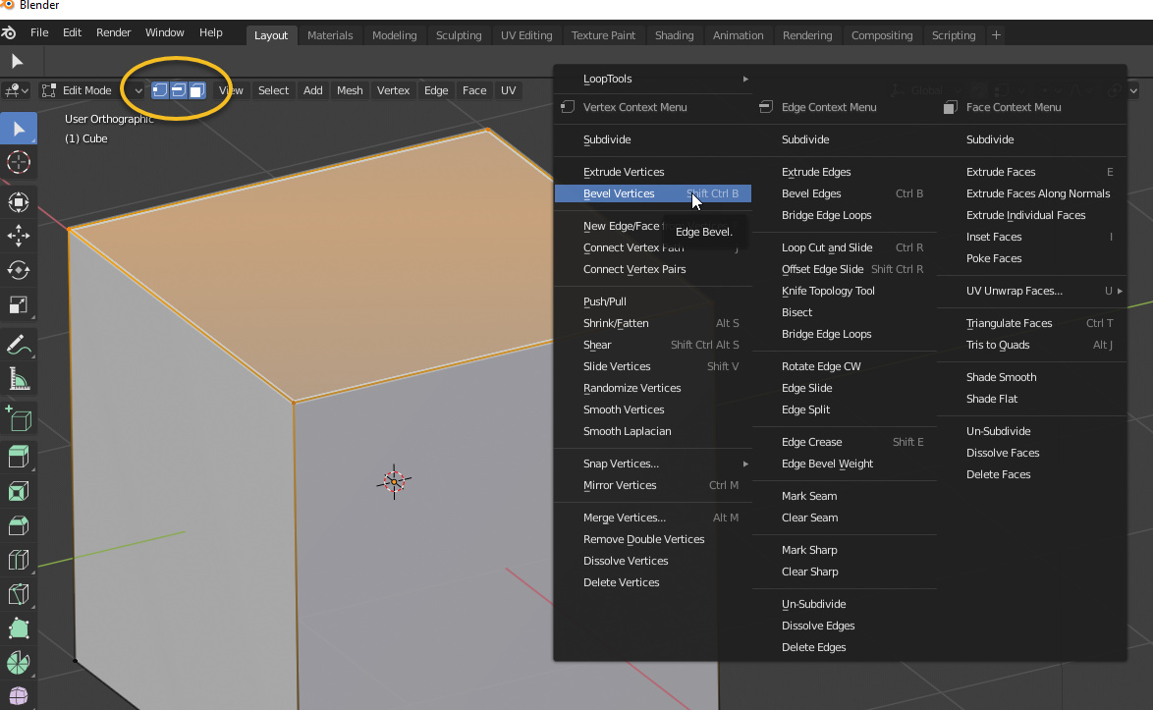Select the Annotate tool

pos(18,344)
